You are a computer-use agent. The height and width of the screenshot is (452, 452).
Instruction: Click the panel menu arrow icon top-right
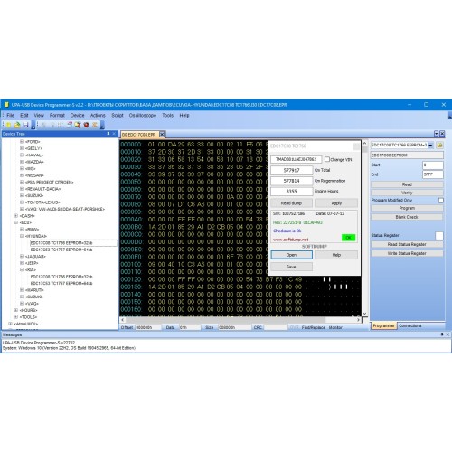(436, 134)
